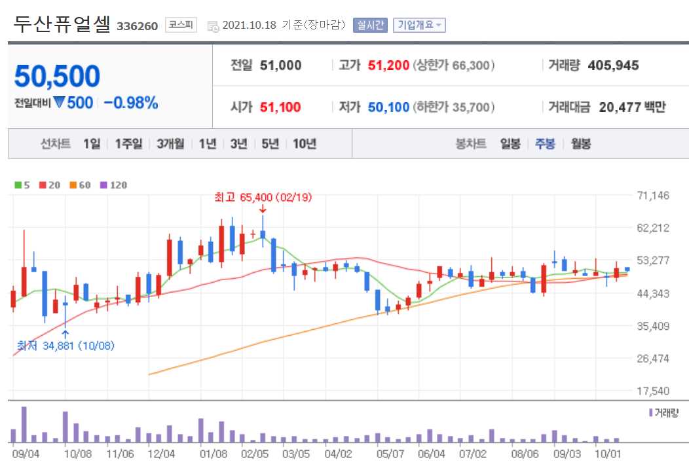Click the 최고 65,400 (02/19) marker
Viewport: 689px width, 464px height.
coord(263,197)
